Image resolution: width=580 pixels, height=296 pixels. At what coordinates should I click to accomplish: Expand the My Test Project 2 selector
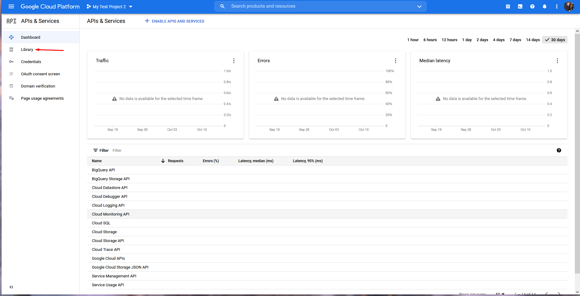click(110, 7)
